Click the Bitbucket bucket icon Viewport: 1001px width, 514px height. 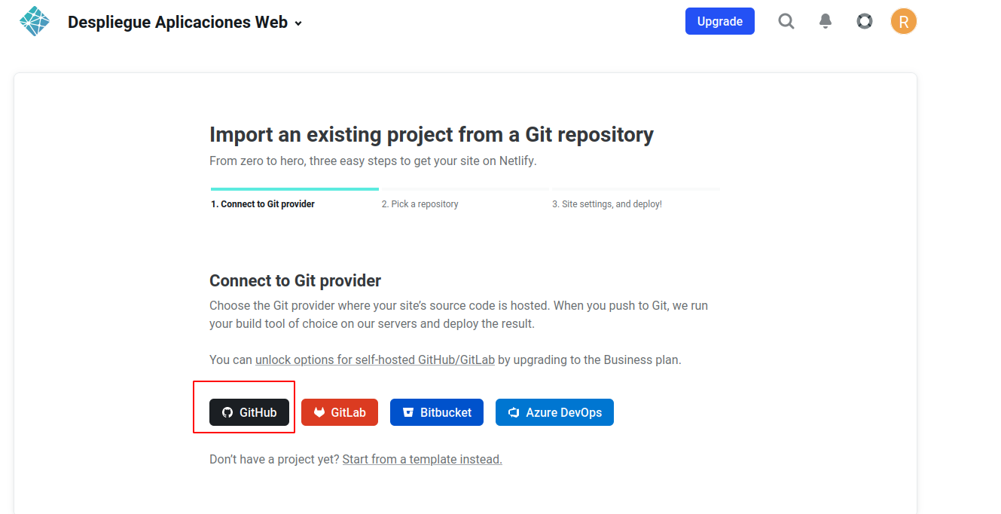(408, 412)
